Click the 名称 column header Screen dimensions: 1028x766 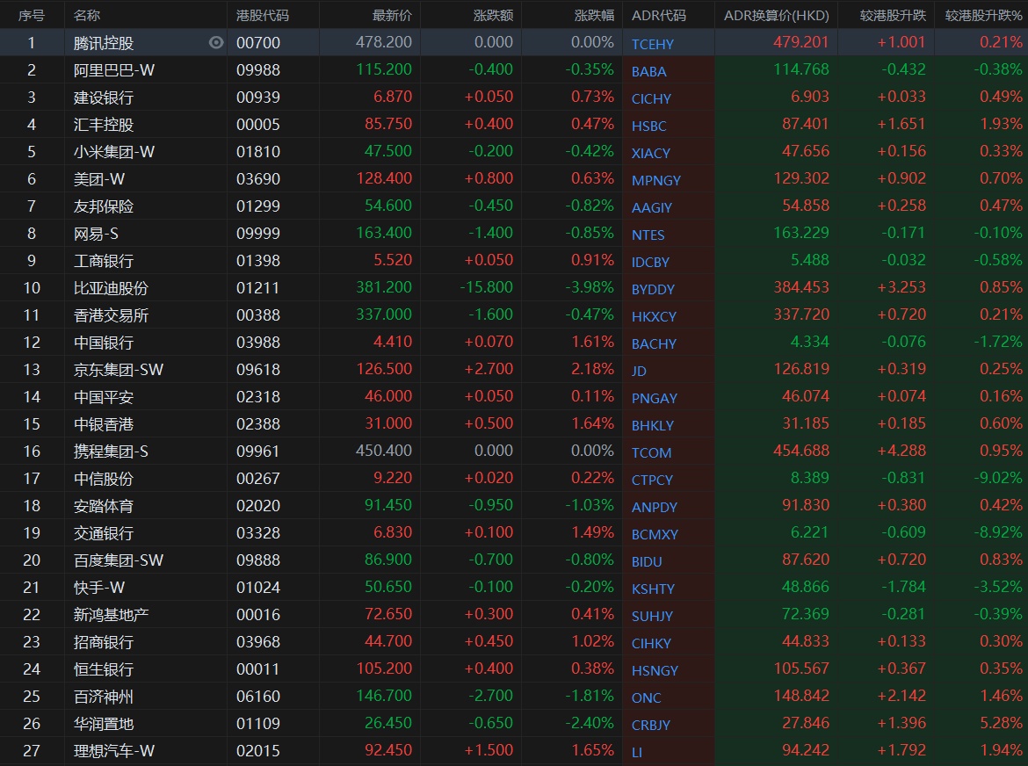point(87,15)
